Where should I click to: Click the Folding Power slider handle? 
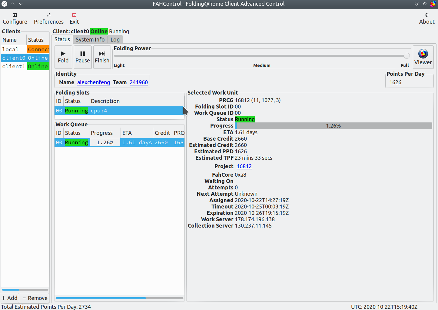point(407,55)
